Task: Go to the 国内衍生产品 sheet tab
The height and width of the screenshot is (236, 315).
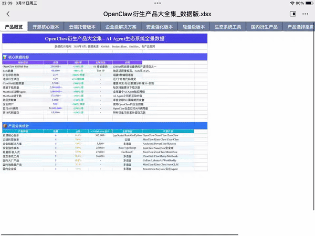Action: click(264, 27)
